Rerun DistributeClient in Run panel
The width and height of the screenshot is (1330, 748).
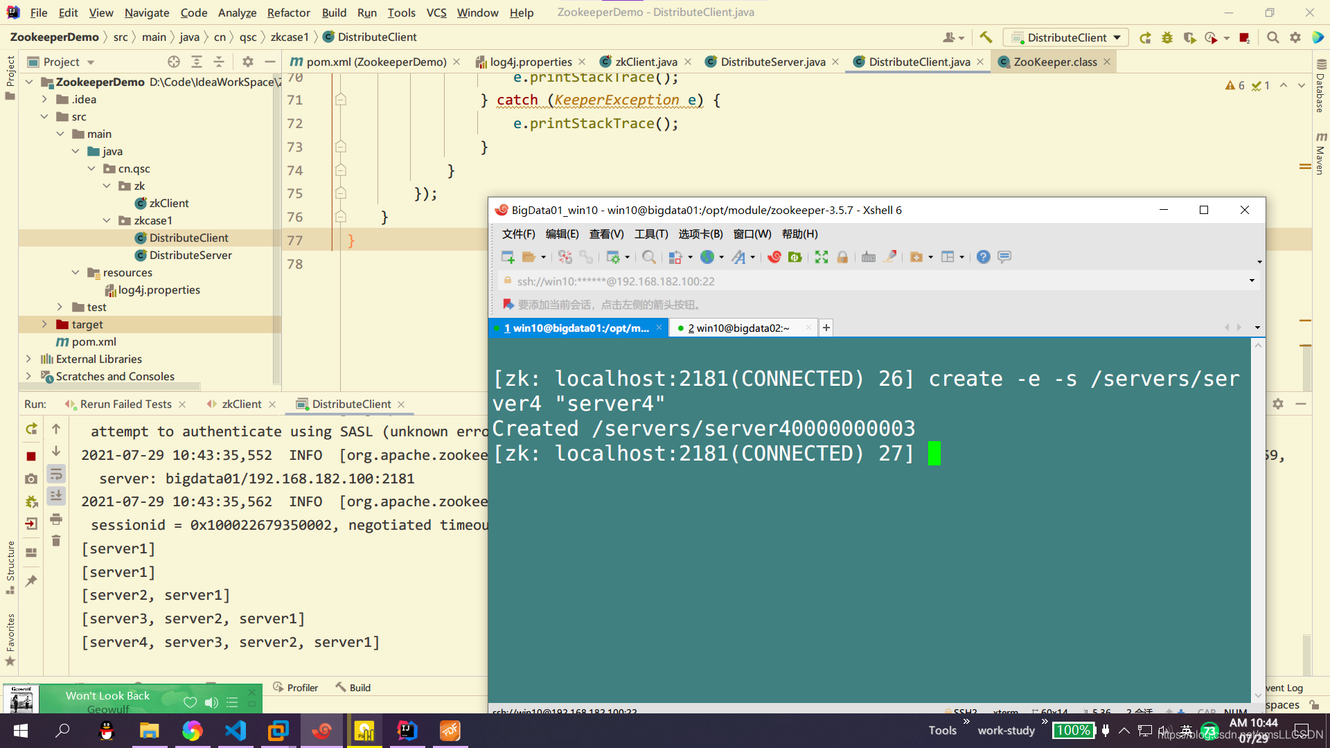tap(31, 429)
